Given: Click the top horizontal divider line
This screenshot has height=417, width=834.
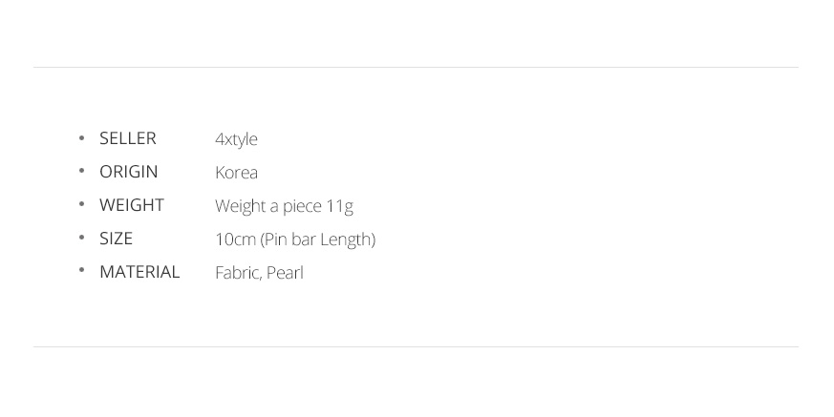Looking at the screenshot, I should [x=416, y=68].
